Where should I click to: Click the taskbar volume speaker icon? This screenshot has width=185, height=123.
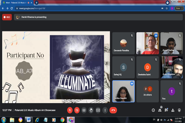click(x=161, y=120)
